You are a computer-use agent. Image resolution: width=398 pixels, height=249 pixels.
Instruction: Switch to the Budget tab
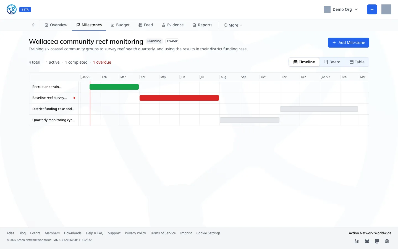pyautogui.click(x=120, y=25)
